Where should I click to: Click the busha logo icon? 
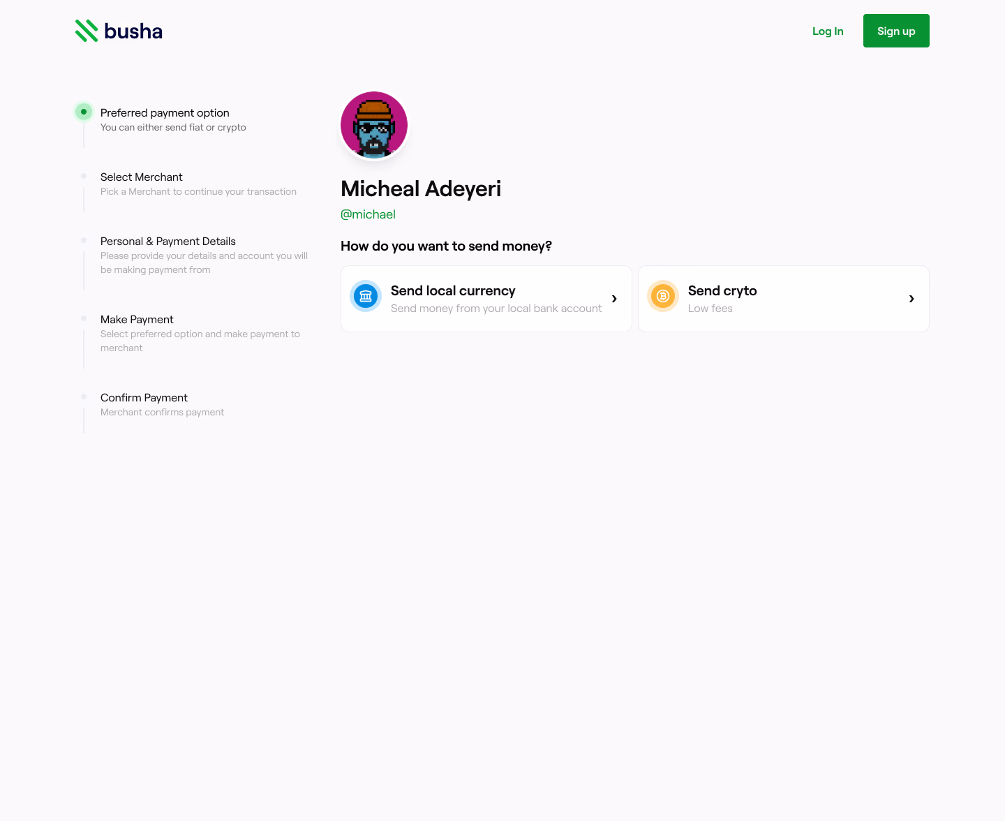coord(87,31)
